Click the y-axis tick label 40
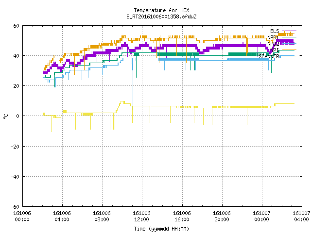The height and width of the screenshot is (233, 311). tap(16, 56)
